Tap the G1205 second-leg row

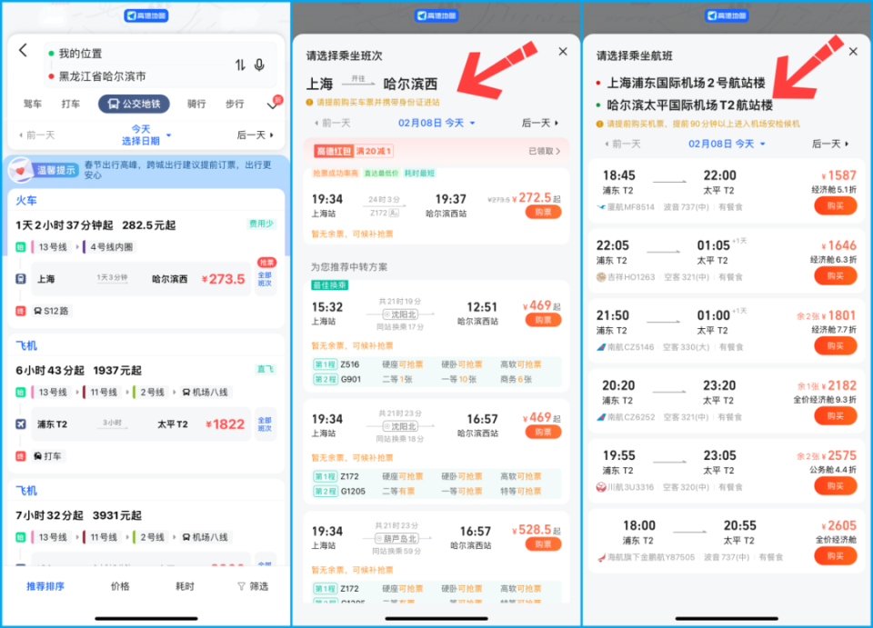[x=436, y=491]
